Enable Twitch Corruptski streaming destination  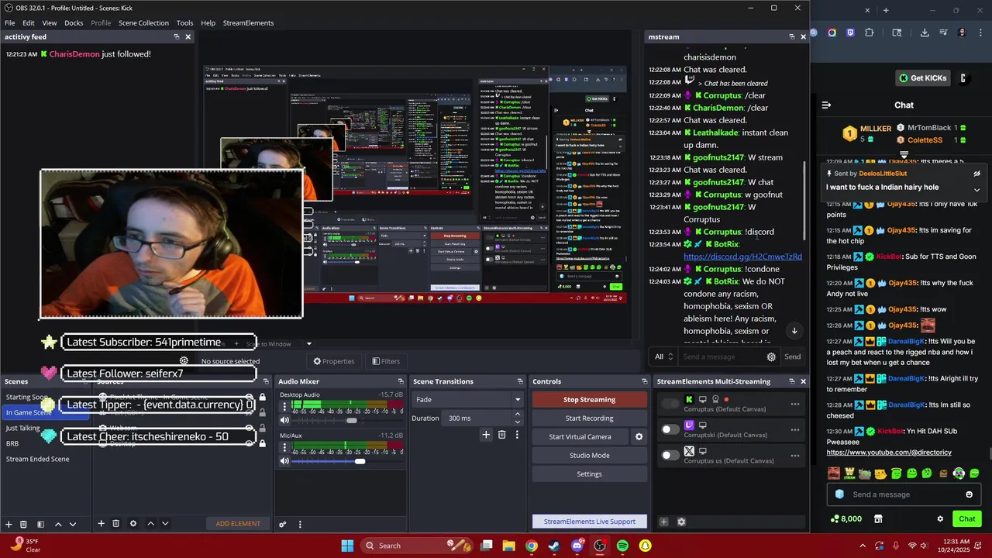tap(670, 429)
